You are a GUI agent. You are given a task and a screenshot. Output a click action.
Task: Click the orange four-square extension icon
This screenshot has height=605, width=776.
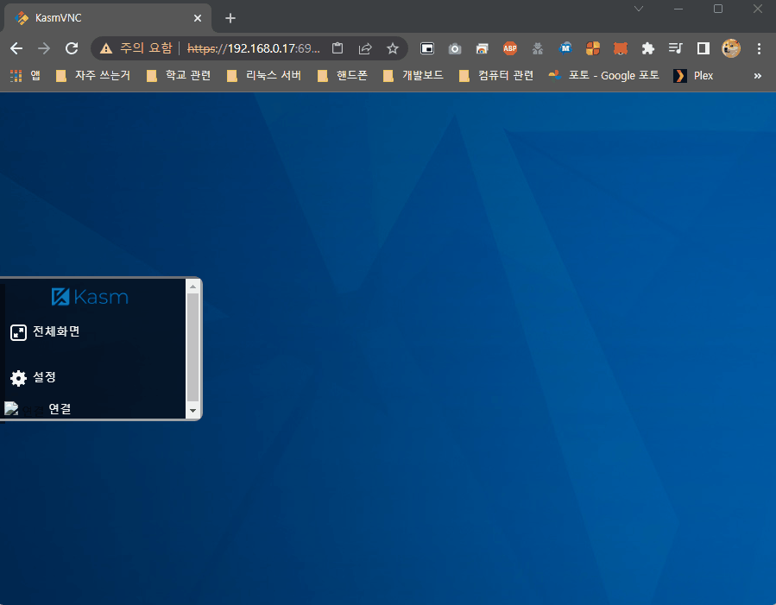coord(593,48)
